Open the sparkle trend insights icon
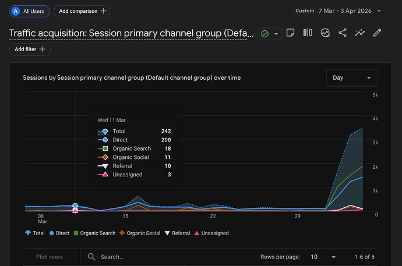This screenshot has width=402, height=266. click(359, 33)
